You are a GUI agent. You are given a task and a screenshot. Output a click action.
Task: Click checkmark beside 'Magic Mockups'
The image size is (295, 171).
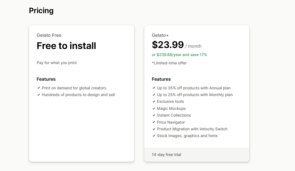point(154,109)
